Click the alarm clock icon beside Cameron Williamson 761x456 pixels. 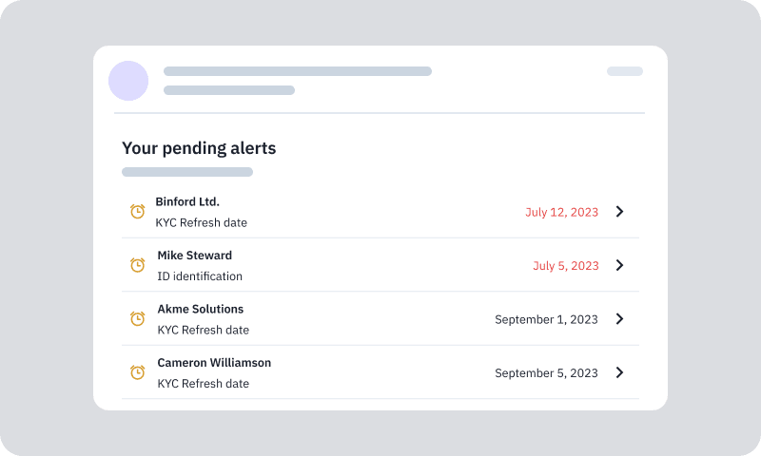pyautogui.click(x=137, y=372)
